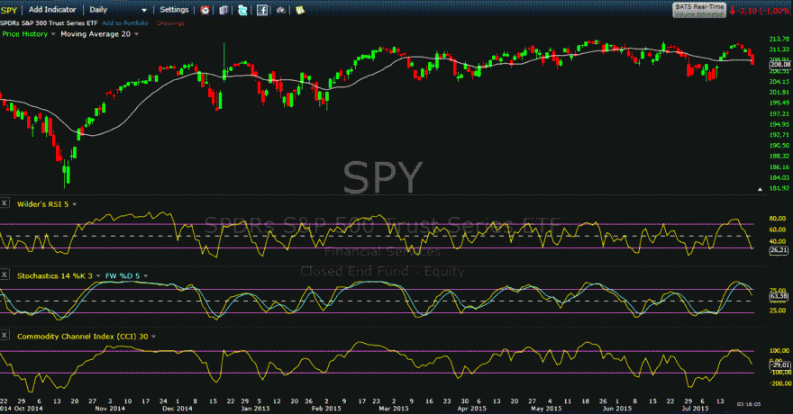This screenshot has width=793, height=414.
Task: Click the 213.78 price axis label
Action: [x=779, y=39]
